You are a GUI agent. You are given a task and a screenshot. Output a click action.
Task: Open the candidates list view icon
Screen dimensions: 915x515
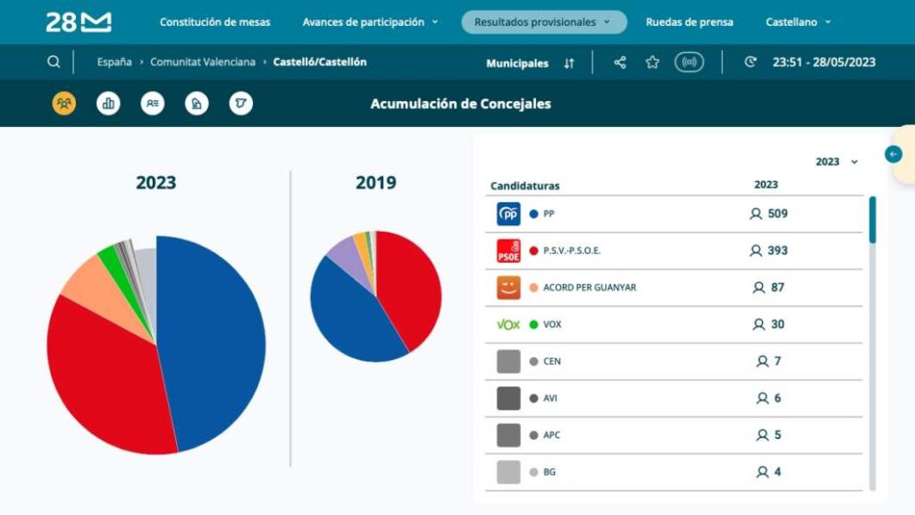tap(153, 104)
